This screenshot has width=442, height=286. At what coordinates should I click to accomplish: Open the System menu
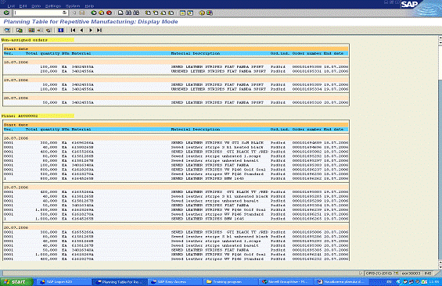(73, 6)
